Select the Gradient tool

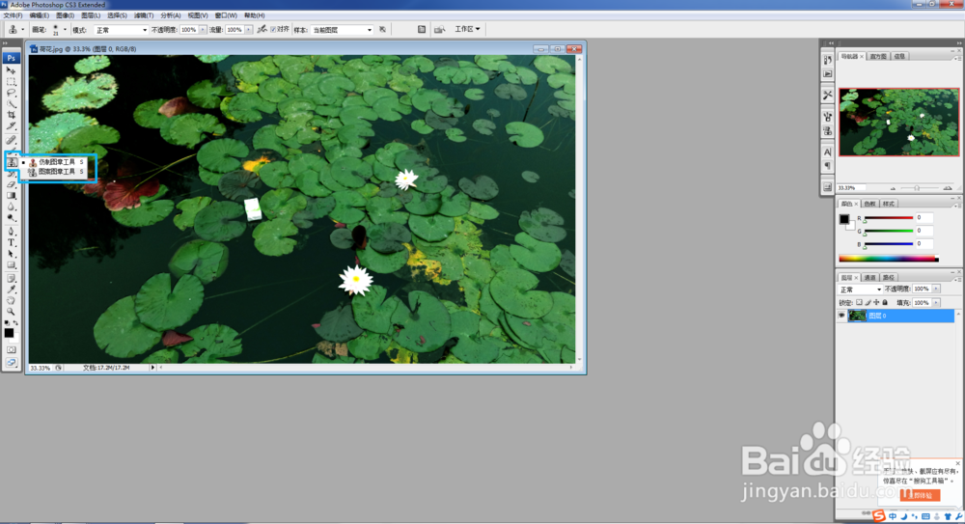pyautogui.click(x=11, y=195)
